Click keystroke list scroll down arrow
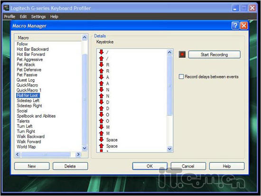Viewport: 261px width, 196px height. click(x=169, y=149)
